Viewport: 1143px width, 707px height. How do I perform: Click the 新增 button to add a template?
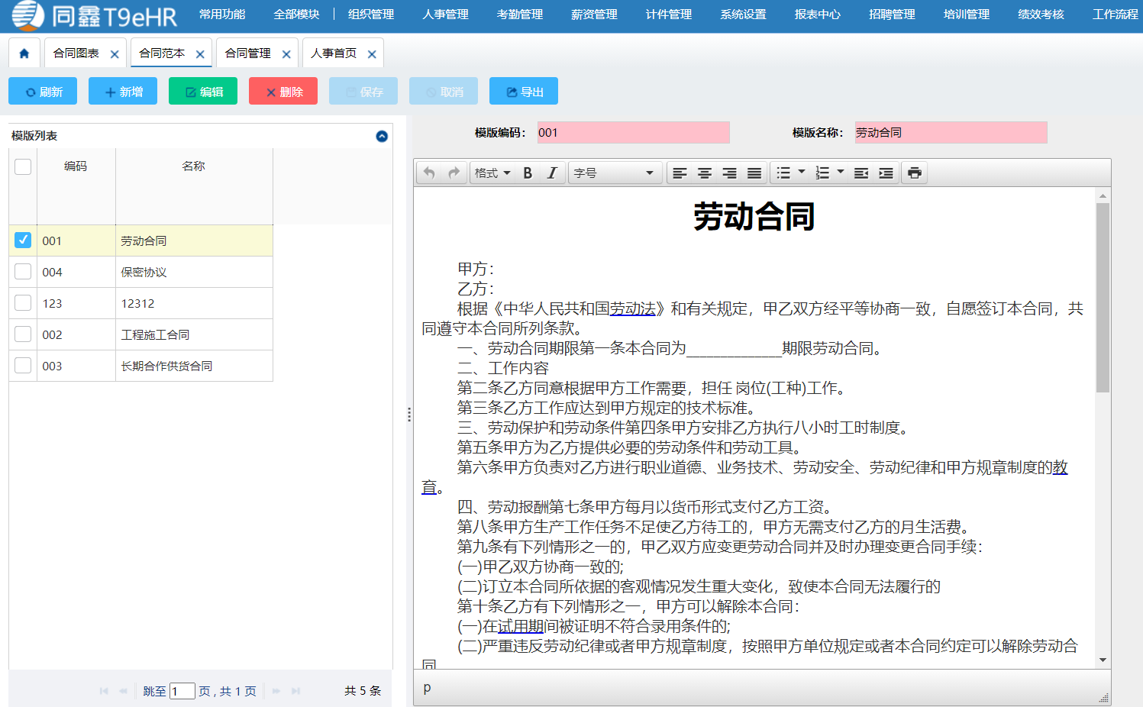tap(122, 91)
